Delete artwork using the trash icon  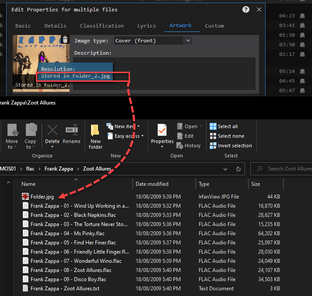[65, 40]
